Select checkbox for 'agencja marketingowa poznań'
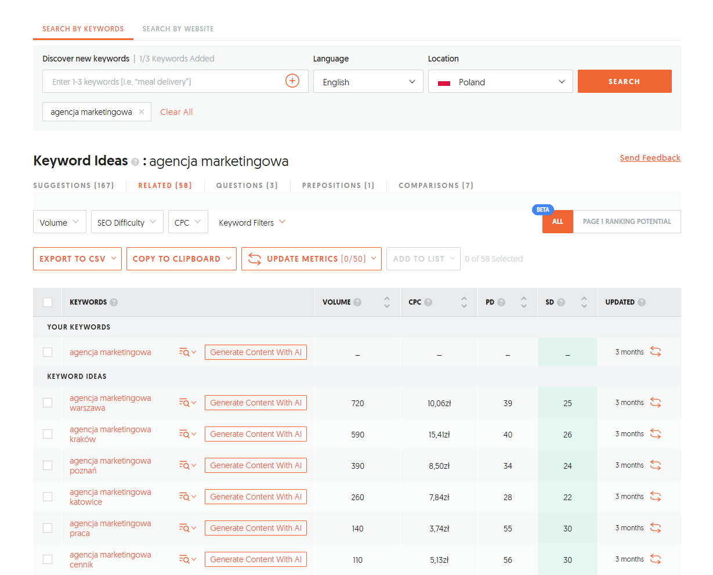This screenshot has height=575, width=713. tap(48, 465)
